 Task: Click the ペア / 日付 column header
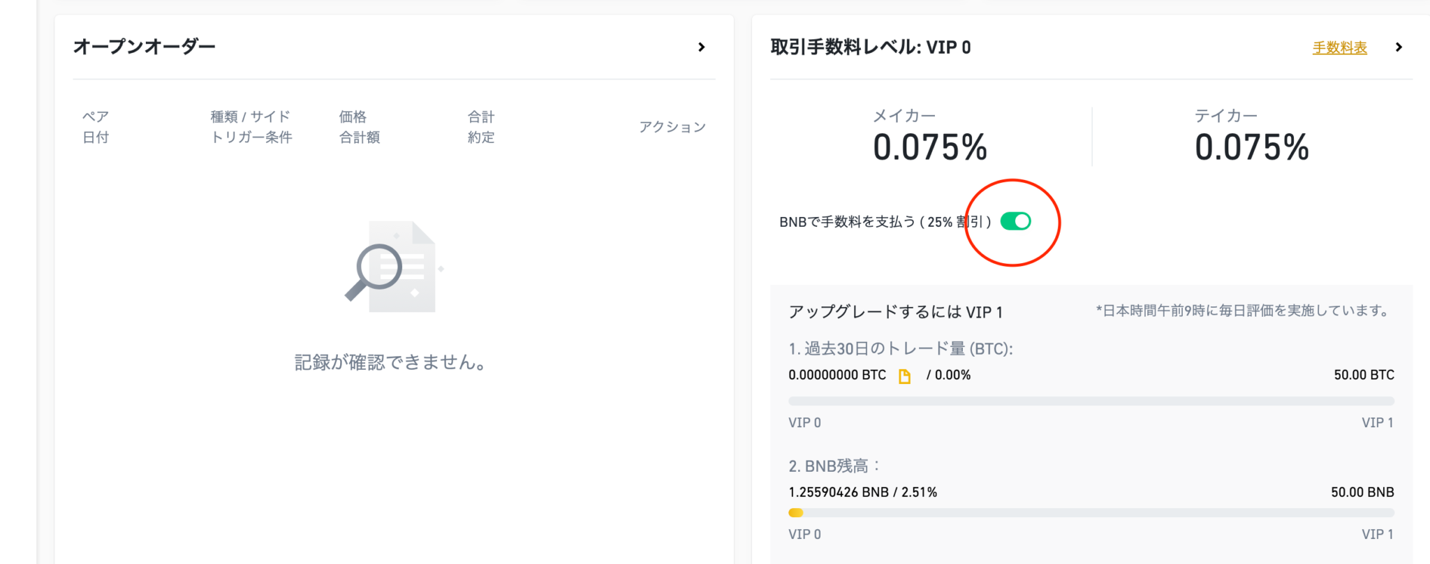click(96, 126)
